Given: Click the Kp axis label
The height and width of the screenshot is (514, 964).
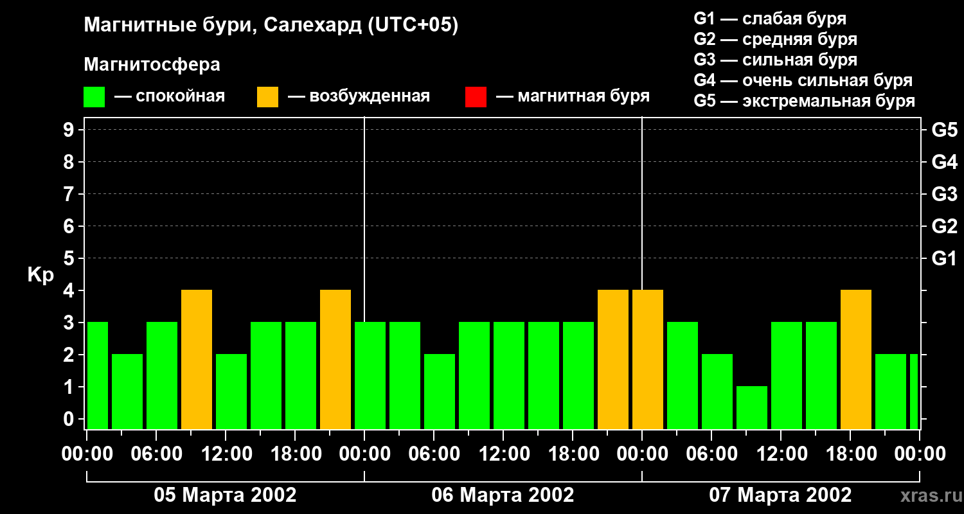Looking at the screenshot, I should 40,275.
